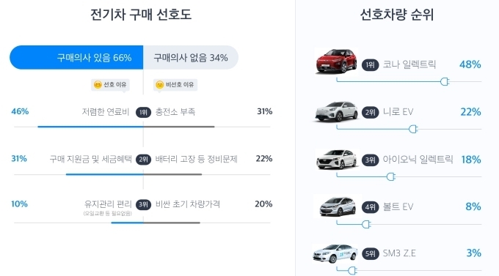The width and height of the screenshot is (499, 276).
Task: Click the 비선호 이유 label tag
Action: (175, 85)
